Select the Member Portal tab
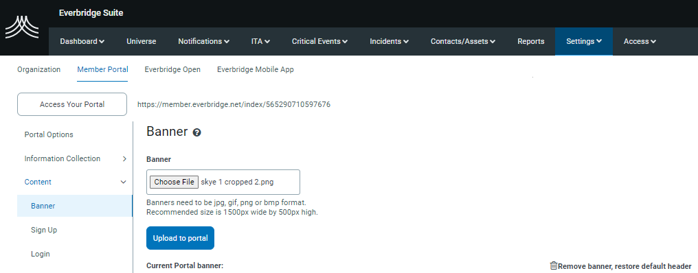This screenshot has height=273, width=698. coord(102,69)
